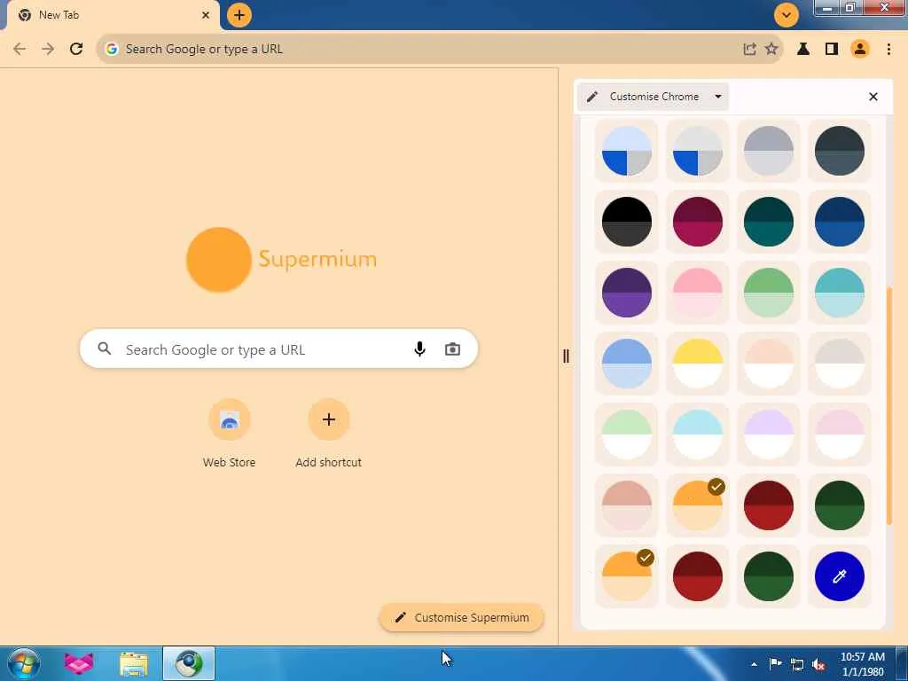Click the Supermium taskbar button
Image resolution: width=908 pixels, height=681 pixels.
[x=189, y=663]
